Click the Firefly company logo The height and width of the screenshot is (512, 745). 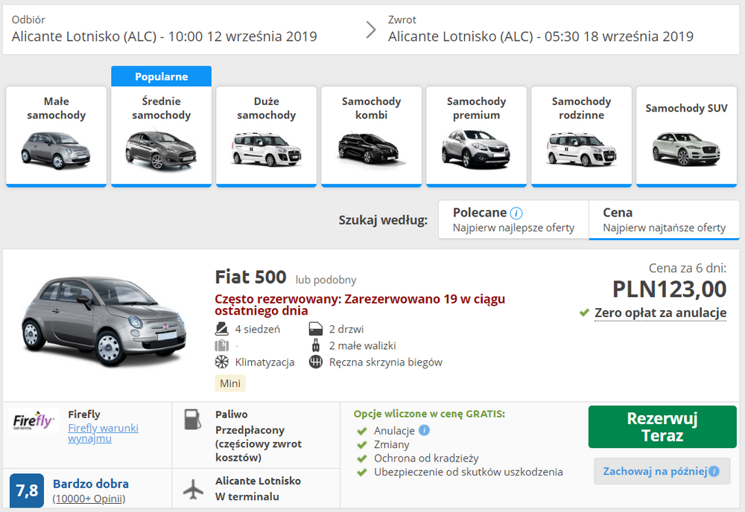pyautogui.click(x=34, y=420)
